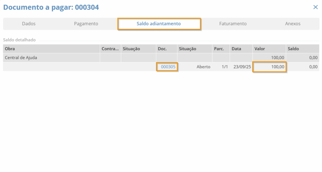322x172 pixels.
Task: Select the Central de Ajuda row
Action: tap(21, 58)
